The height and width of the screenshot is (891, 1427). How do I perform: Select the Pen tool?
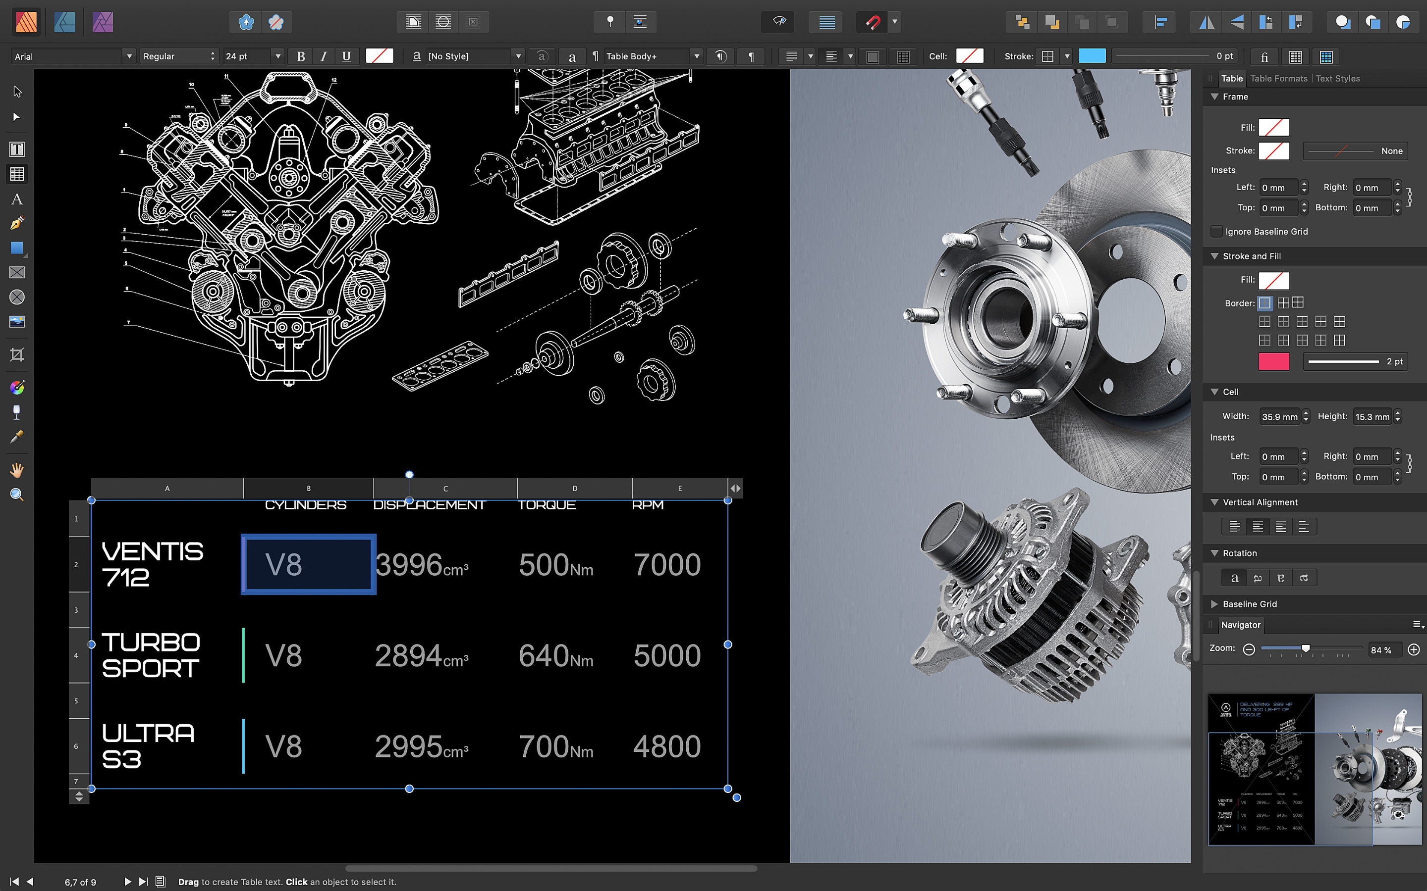point(17,223)
